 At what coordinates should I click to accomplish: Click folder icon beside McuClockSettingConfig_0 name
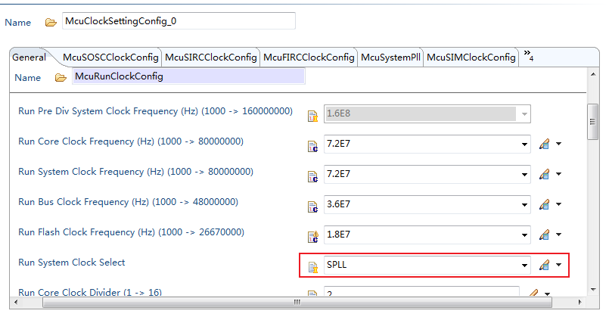click(x=51, y=23)
